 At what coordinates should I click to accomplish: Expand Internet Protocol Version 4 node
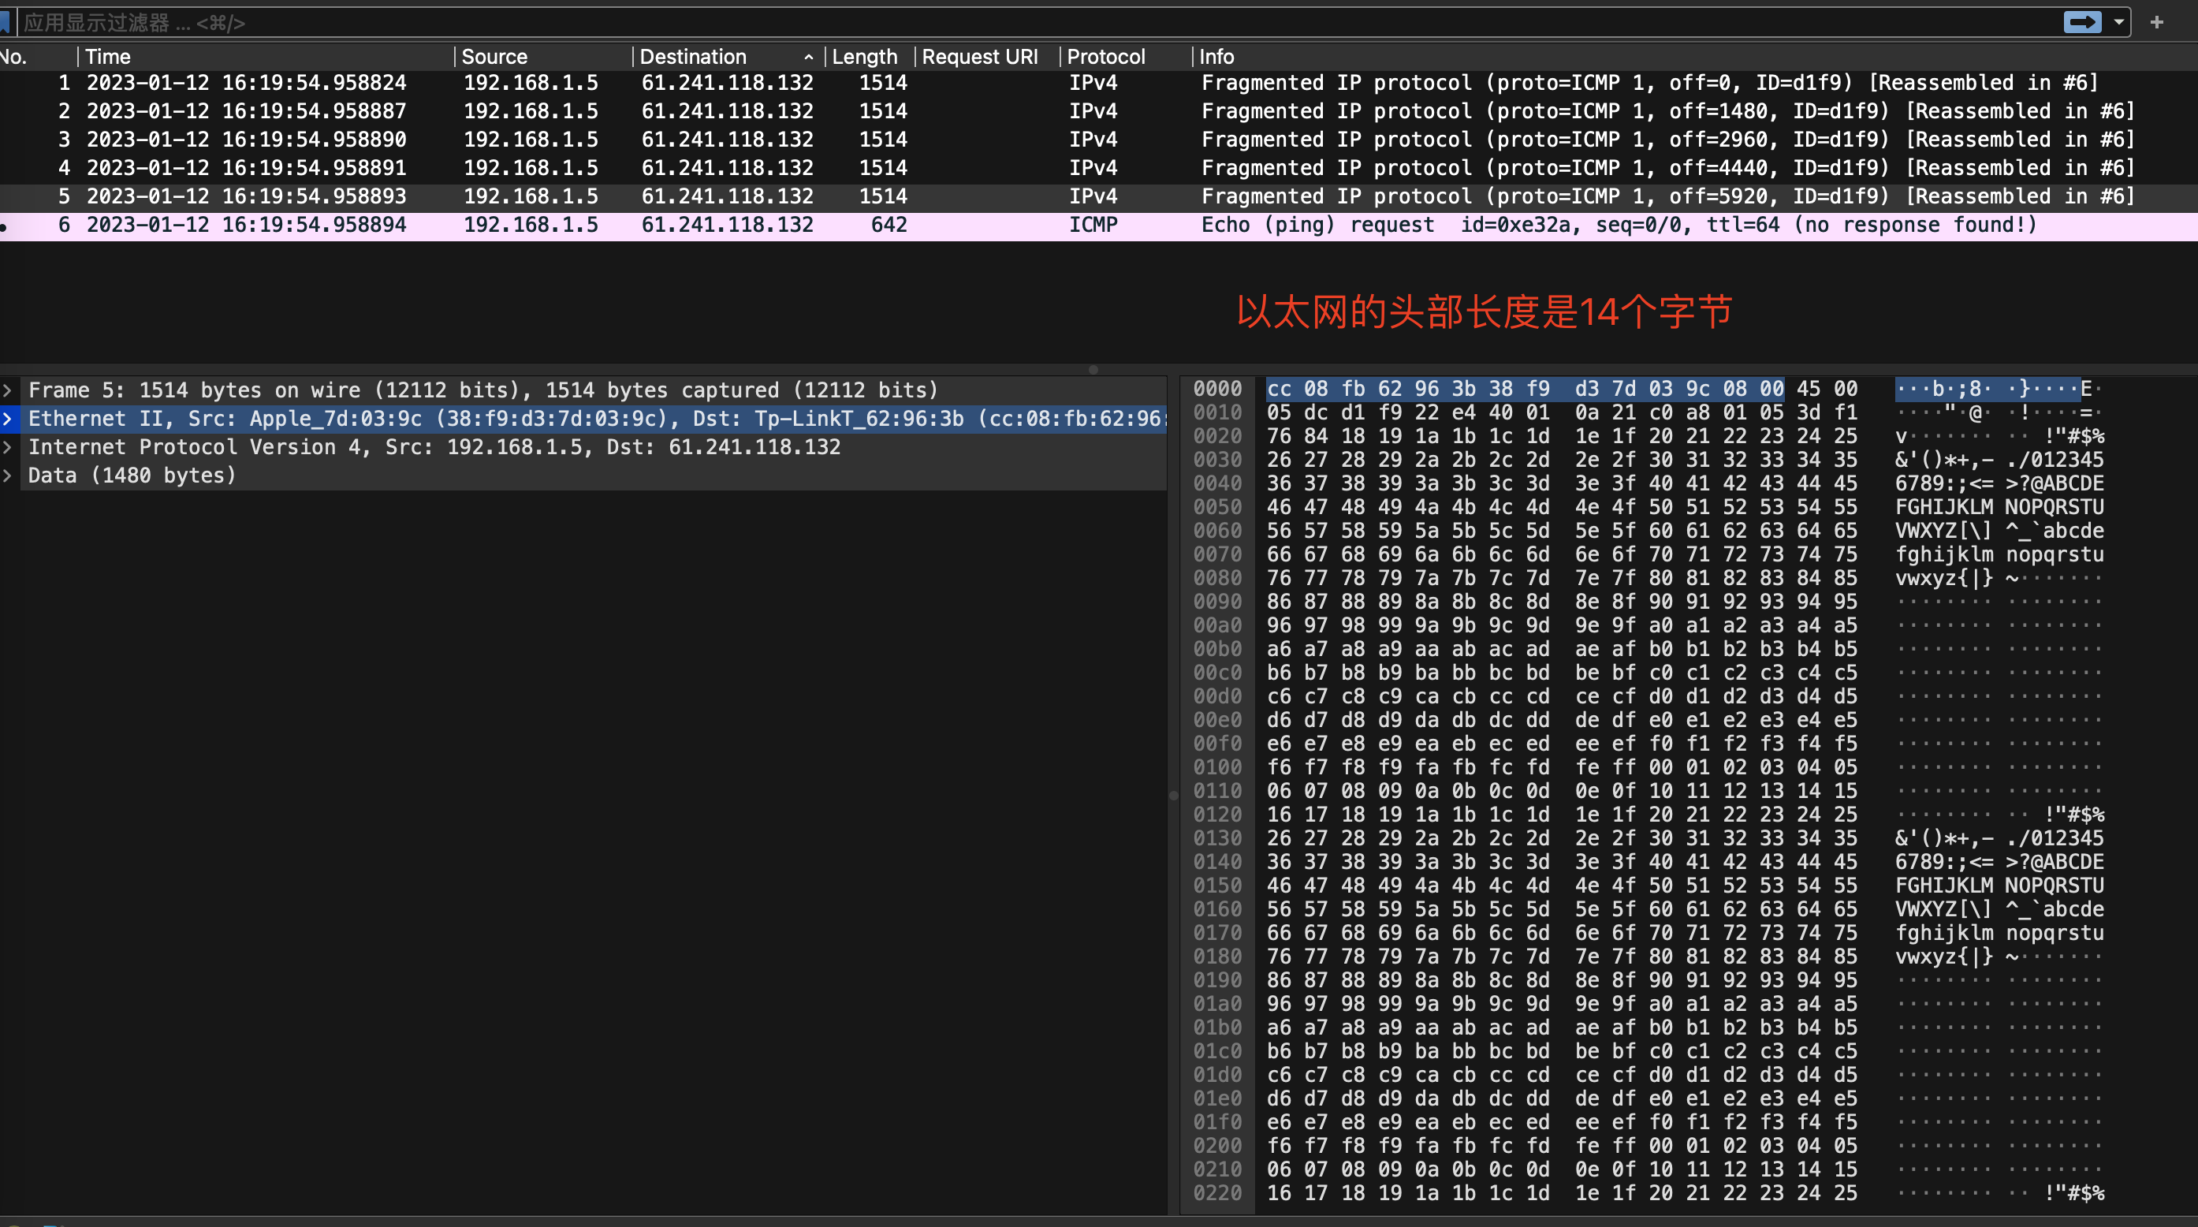point(8,447)
